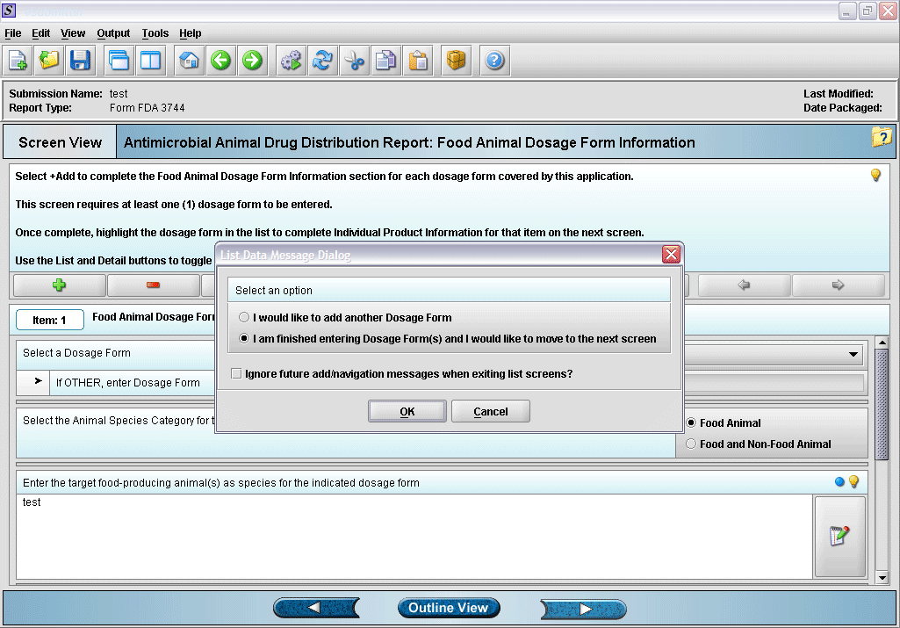The image size is (900, 628).
Task: Check 'Ignore future add/navigation messages' checkbox
Action: pos(236,374)
